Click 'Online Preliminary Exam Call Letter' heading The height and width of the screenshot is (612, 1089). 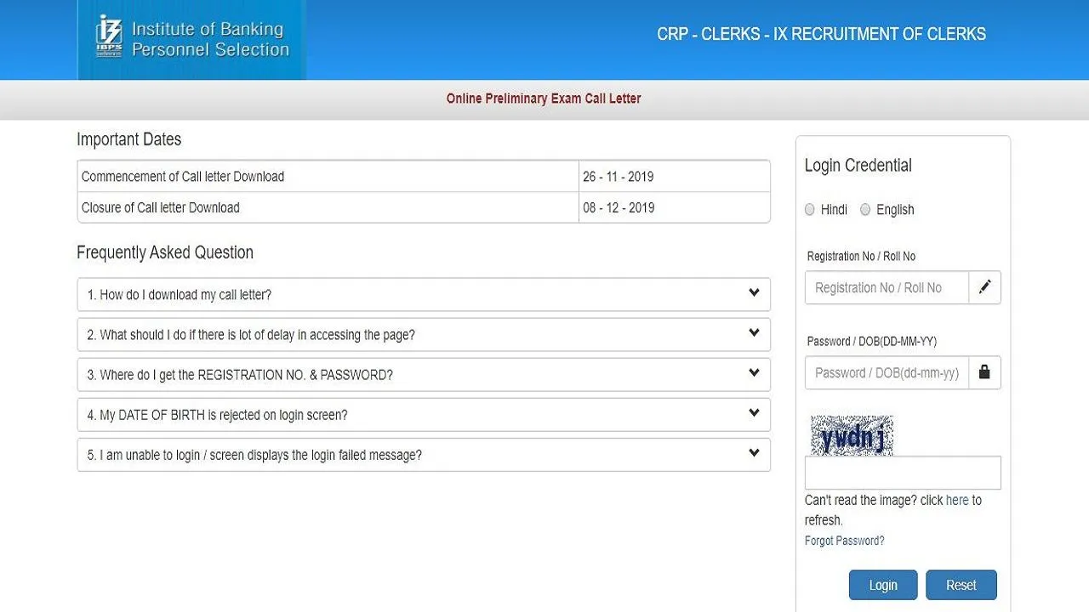click(x=544, y=99)
